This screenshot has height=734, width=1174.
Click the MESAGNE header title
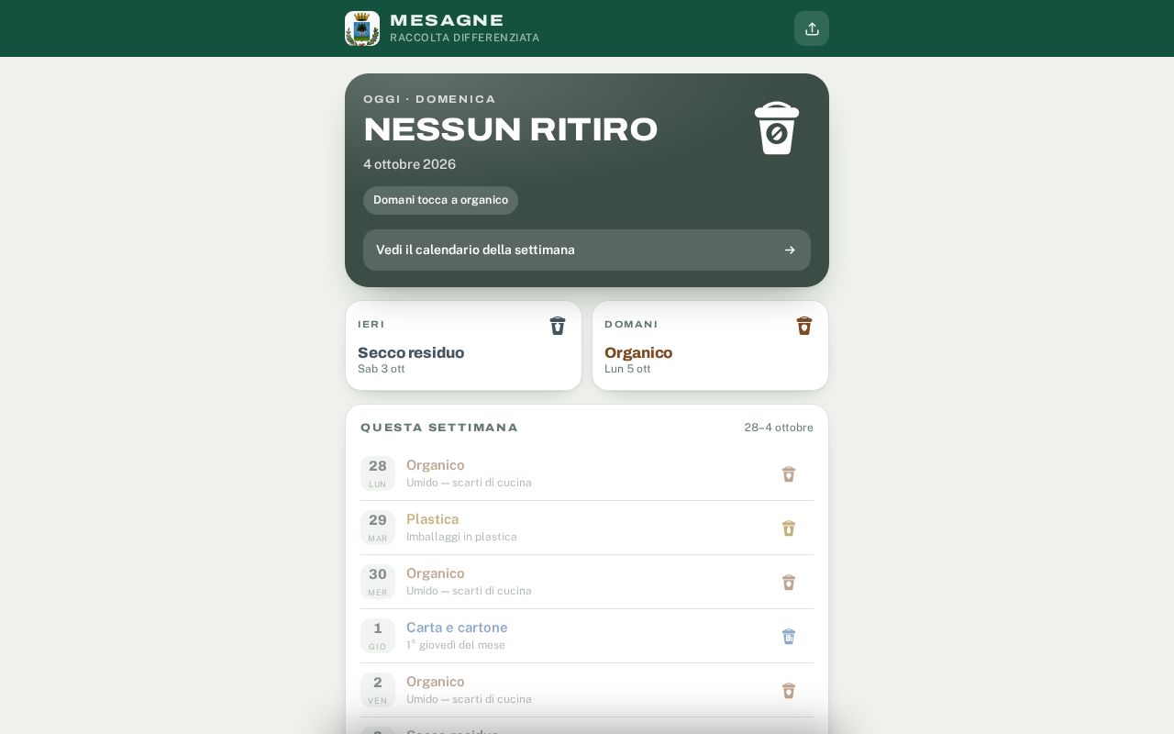click(447, 20)
